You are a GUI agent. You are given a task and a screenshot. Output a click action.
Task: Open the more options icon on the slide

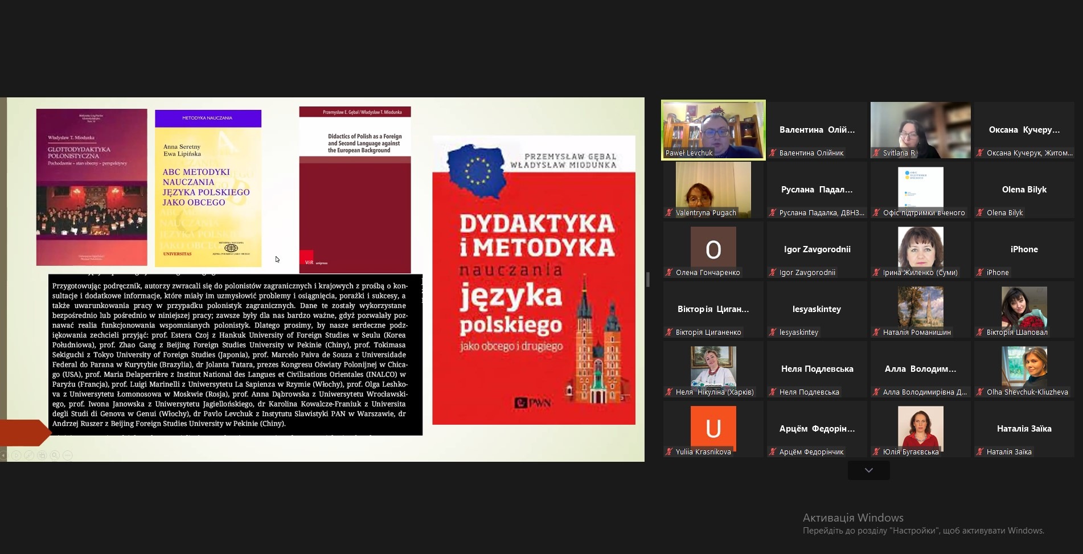tap(68, 455)
